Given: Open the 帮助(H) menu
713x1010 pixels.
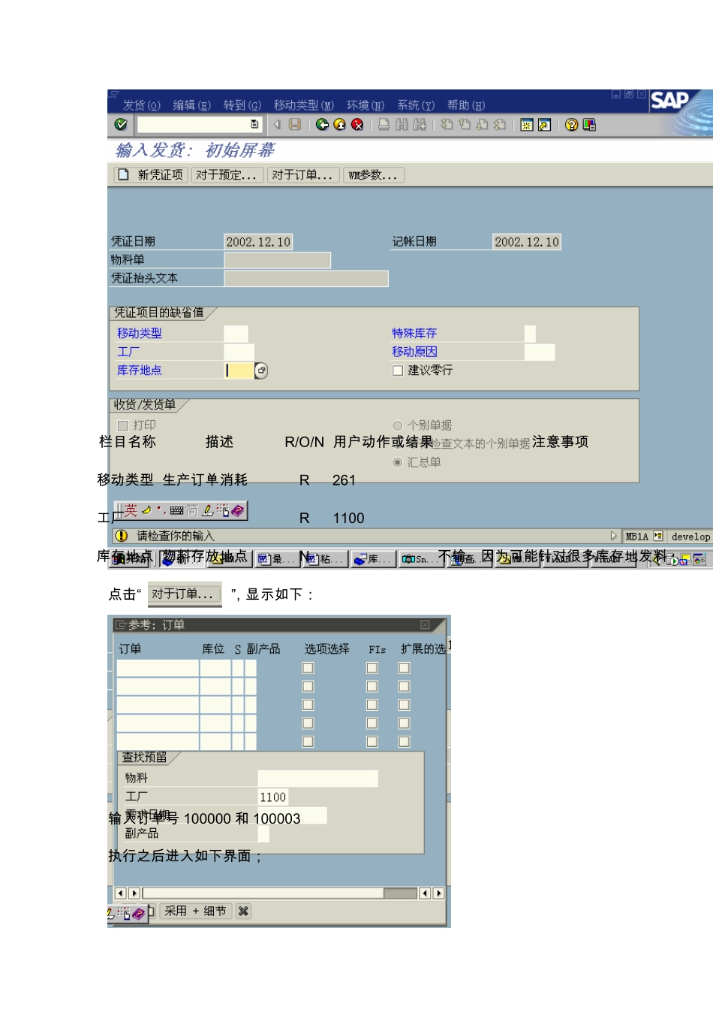Looking at the screenshot, I should point(466,105).
